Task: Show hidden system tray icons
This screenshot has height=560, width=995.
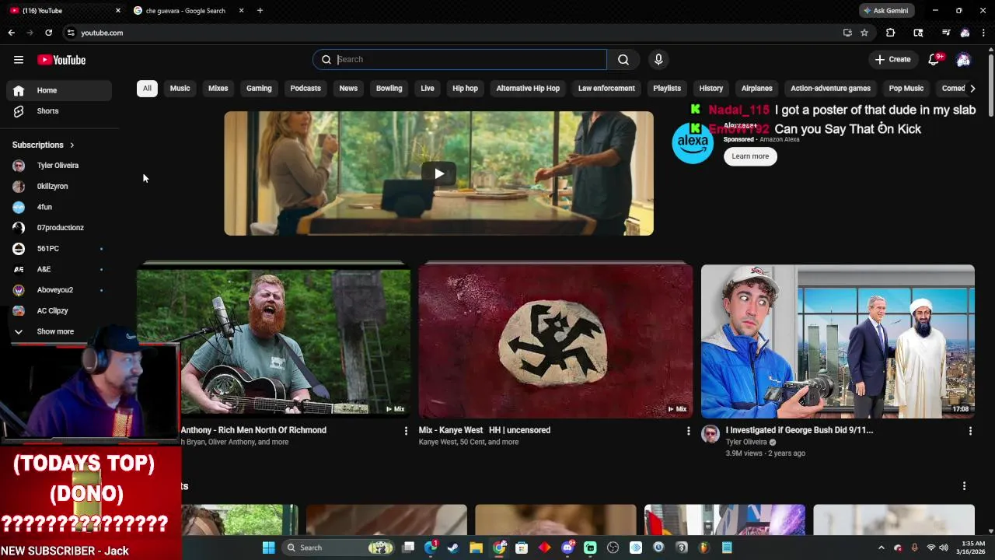Action: 881,548
